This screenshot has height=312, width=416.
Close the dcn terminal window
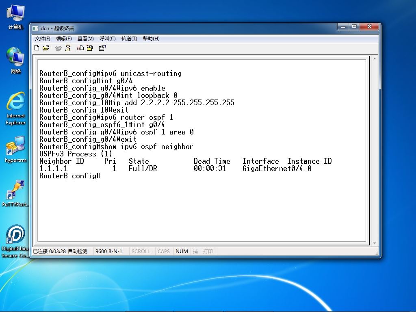pos(369,26)
